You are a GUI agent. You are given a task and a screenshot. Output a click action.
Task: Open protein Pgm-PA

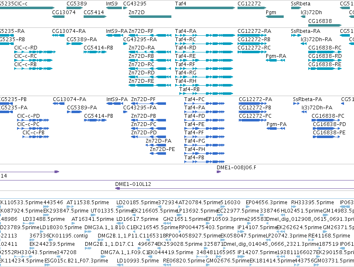(x=276, y=129)
